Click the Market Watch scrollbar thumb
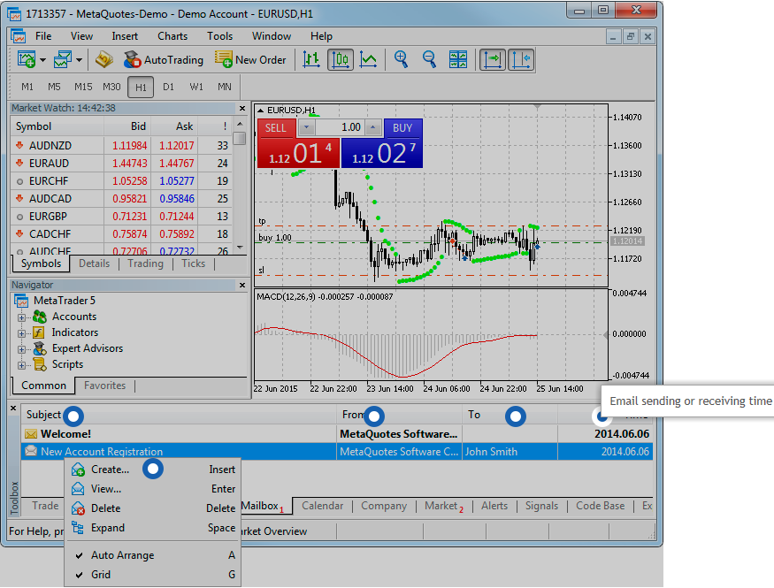 (240, 138)
